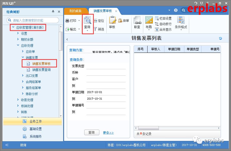Screen dimensions: 231x151
Task: Click the 定位 locate icon
Action: coord(95,21)
